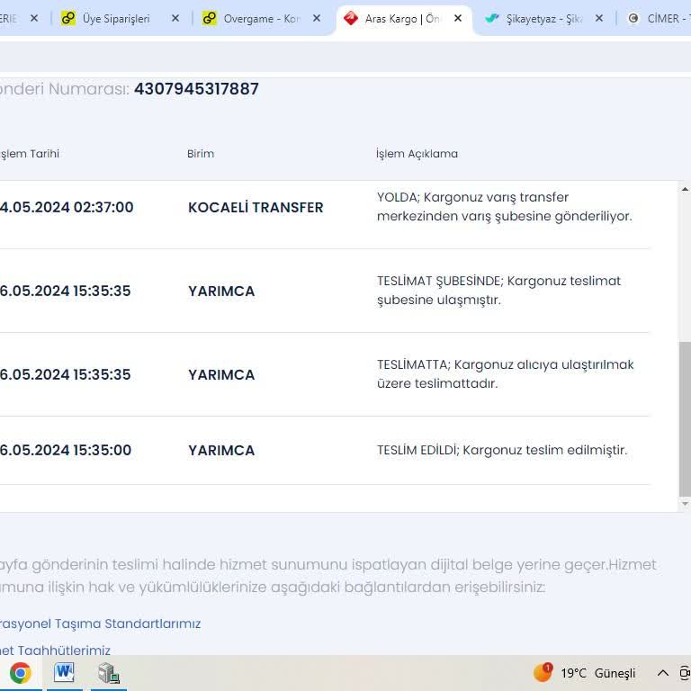The width and height of the screenshot is (691, 691).
Task: Select the Aras Kargo tab
Action: pyautogui.click(x=403, y=19)
